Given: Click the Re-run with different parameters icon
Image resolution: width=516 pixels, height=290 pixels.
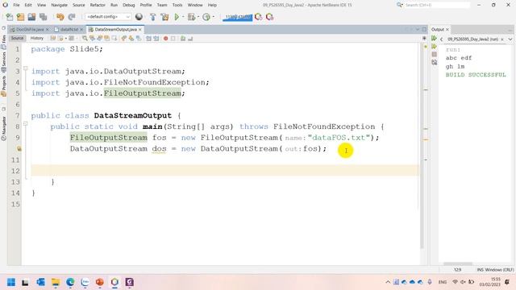Looking at the screenshot, I should (x=434, y=47).
